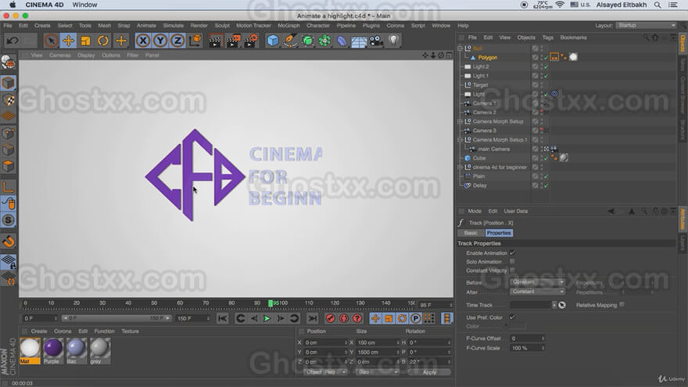Viewport: 688px width, 387px height.
Task: Switch to Model mode in the left palette
Action: pos(9,83)
